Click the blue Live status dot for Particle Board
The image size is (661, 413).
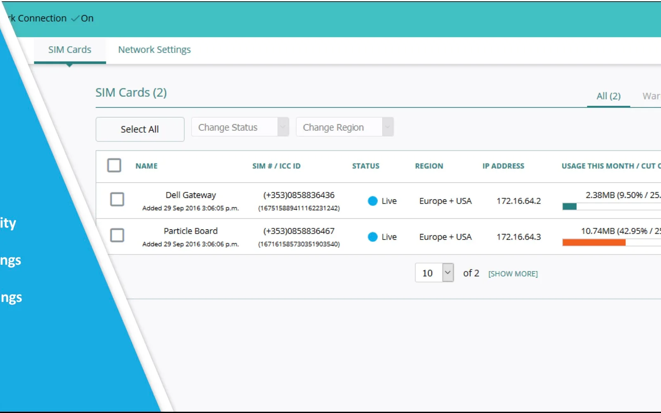[373, 237]
